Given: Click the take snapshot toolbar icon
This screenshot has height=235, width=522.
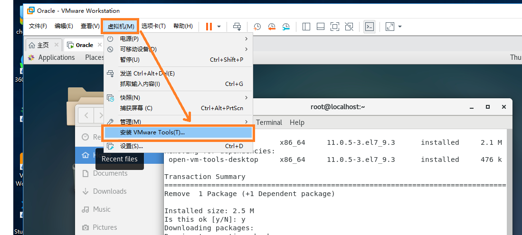Looking at the screenshot, I should point(257,27).
